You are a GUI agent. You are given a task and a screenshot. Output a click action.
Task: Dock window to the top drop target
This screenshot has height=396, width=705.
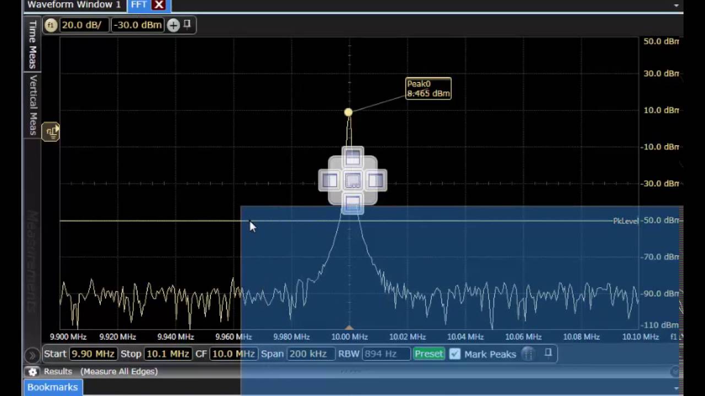click(x=352, y=158)
